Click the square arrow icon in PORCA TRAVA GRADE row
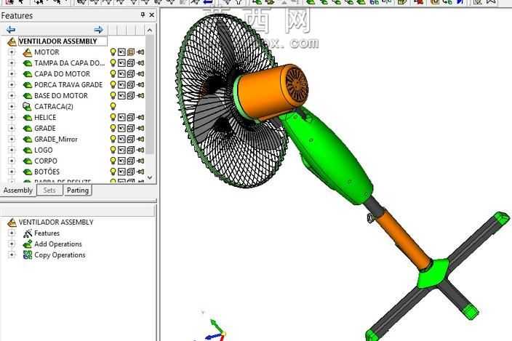 (121, 85)
